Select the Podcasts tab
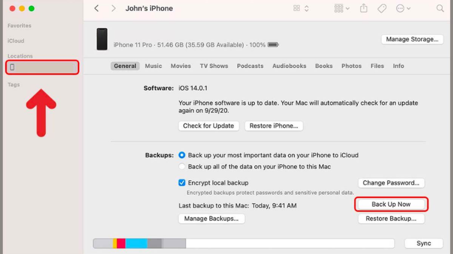Screen dimensions: 453x254 (250, 66)
